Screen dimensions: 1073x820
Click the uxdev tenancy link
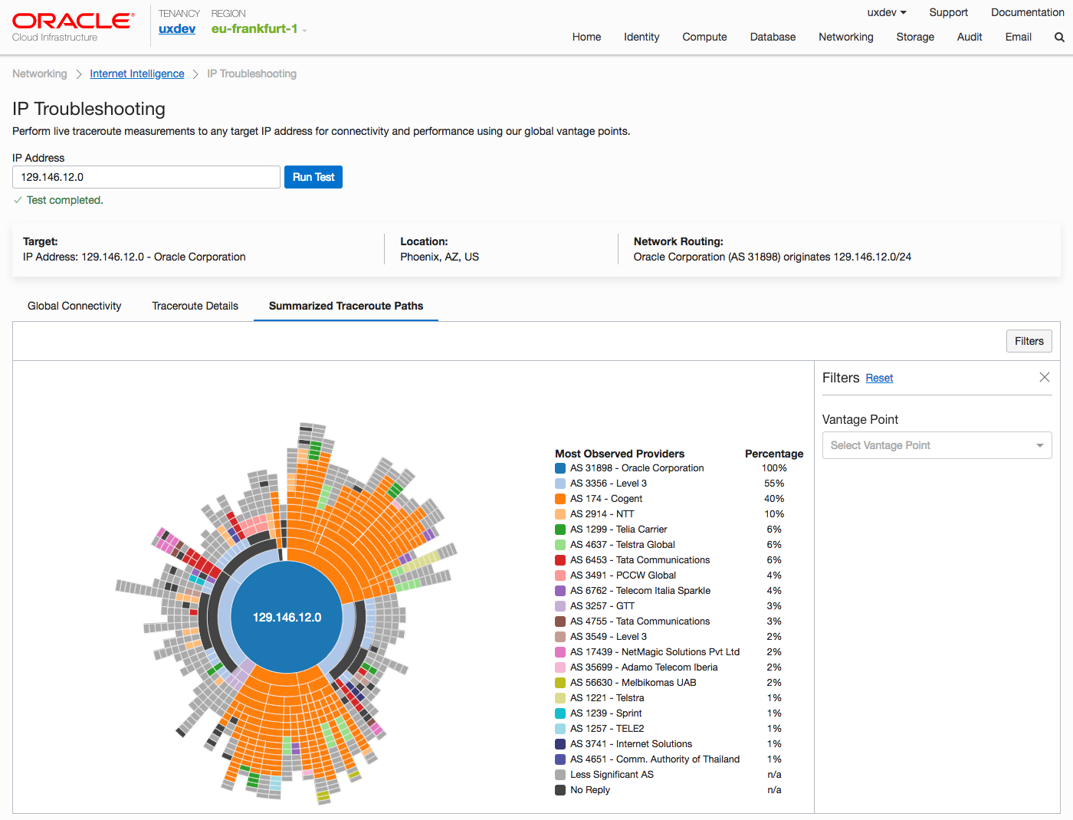[177, 29]
